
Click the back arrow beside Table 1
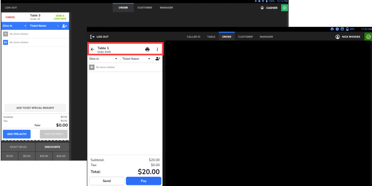coord(92,49)
